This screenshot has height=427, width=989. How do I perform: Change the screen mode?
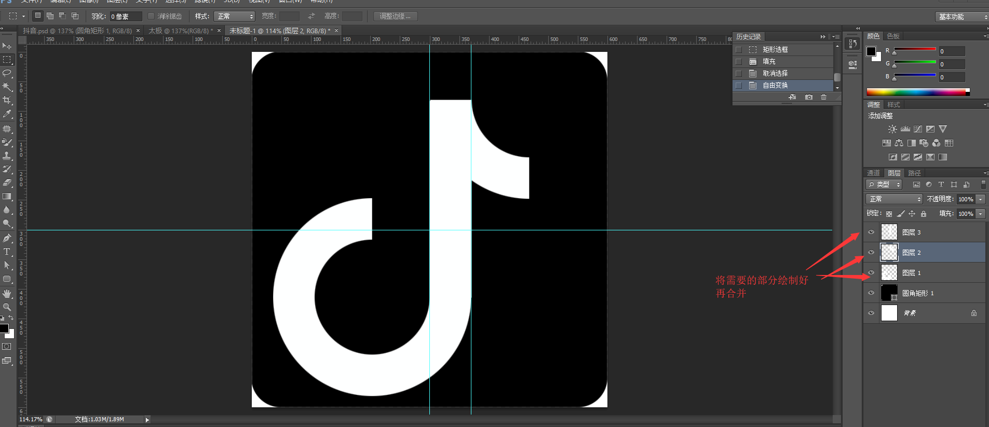click(x=7, y=361)
